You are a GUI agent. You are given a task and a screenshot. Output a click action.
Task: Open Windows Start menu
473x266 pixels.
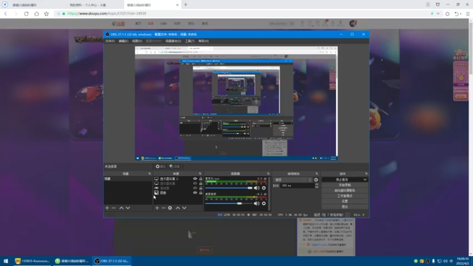[x=6, y=261]
